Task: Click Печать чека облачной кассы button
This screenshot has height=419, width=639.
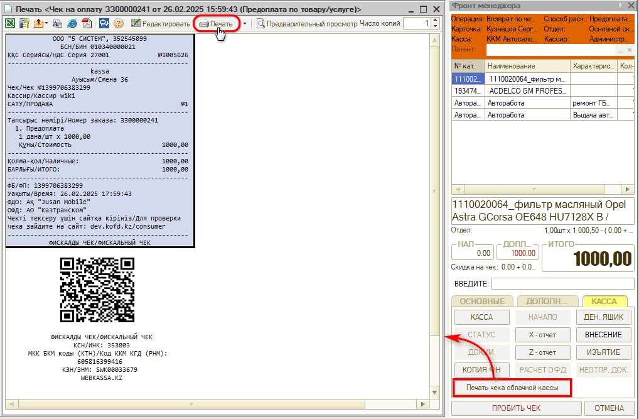Action: [x=512, y=388]
